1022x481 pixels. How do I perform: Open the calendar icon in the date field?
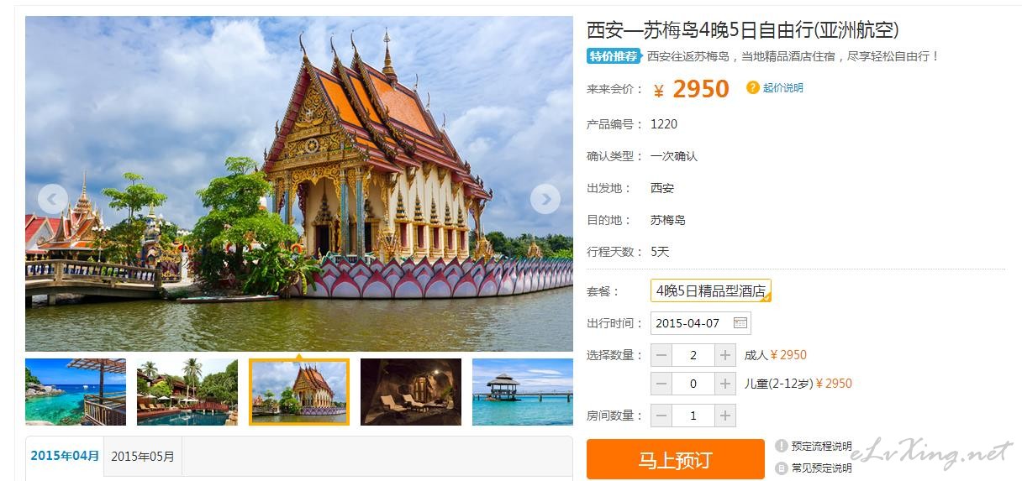tap(740, 323)
